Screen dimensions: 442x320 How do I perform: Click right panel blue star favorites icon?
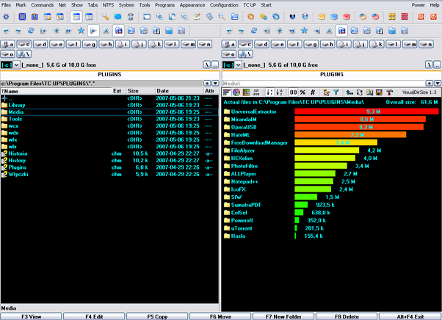coord(304,31)
